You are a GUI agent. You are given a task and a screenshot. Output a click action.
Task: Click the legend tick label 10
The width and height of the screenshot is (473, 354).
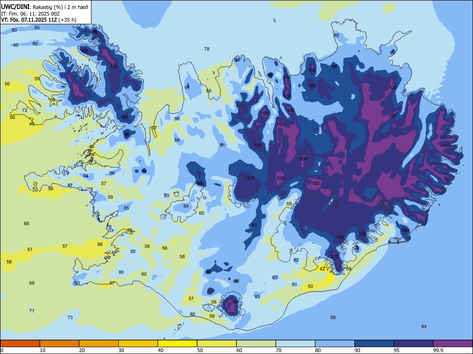point(43,350)
